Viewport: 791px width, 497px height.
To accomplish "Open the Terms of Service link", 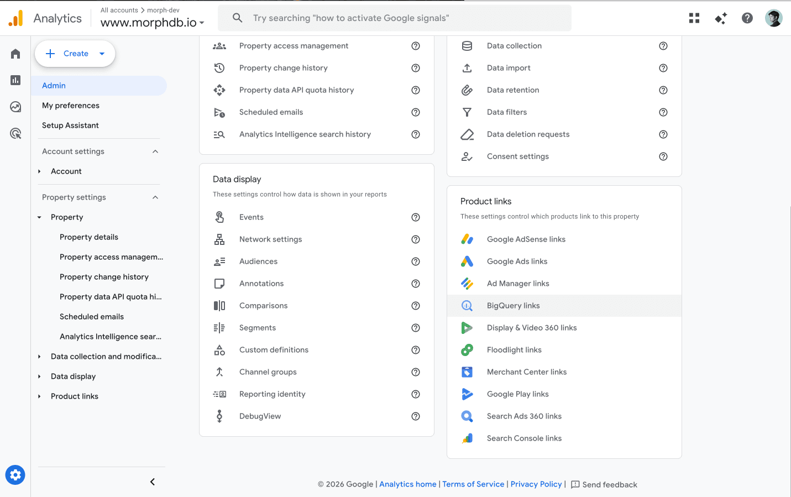I will click(473, 484).
